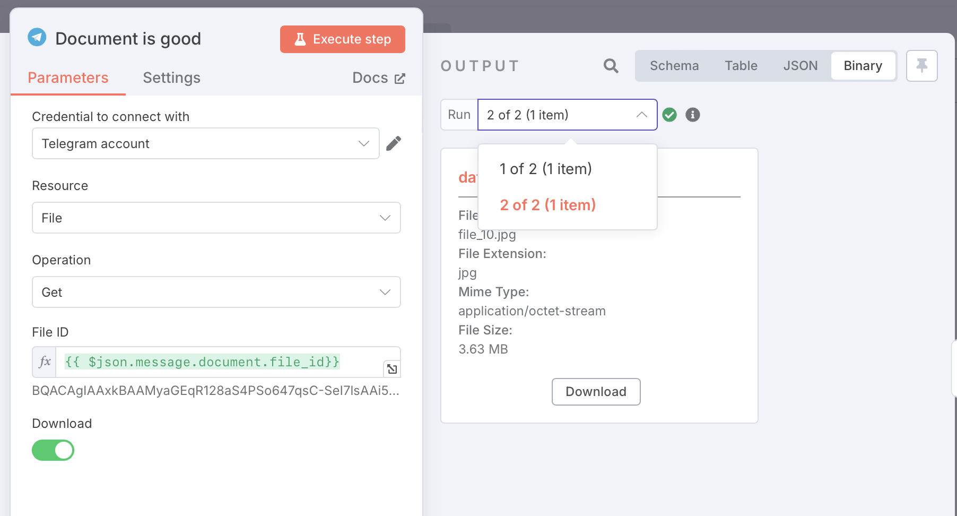Open the Telegram account credential dropdown
This screenshot has height=516, width=957.
[206, 143]
